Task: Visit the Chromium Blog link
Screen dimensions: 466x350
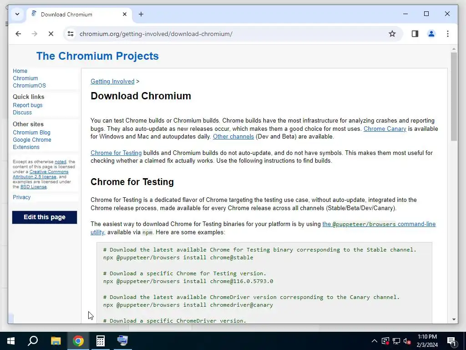Action: click(31, 133)
